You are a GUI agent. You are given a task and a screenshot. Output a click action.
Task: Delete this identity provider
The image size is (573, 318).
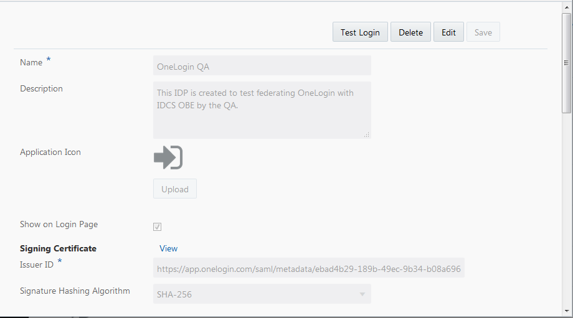(410, 32)
